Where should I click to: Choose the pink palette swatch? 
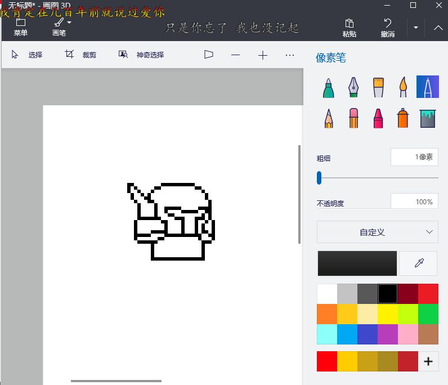pyautogui.click(x=407, y=334)
